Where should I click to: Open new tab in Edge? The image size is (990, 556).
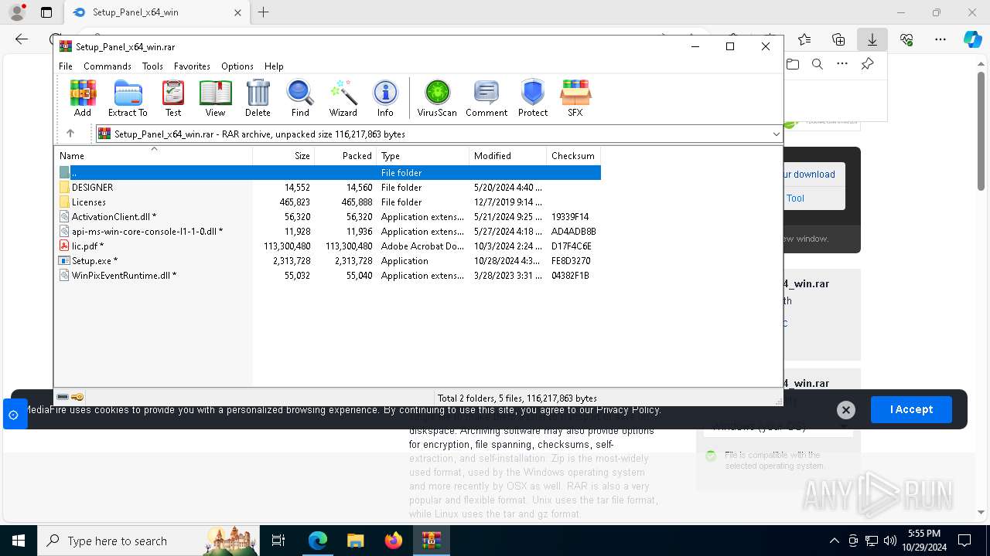[x=264, y=12]
